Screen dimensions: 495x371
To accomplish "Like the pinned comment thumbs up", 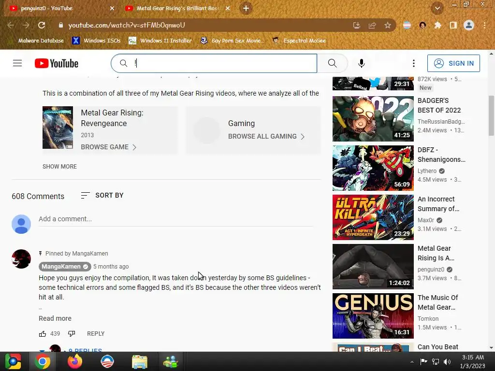I will coord(43,334).
